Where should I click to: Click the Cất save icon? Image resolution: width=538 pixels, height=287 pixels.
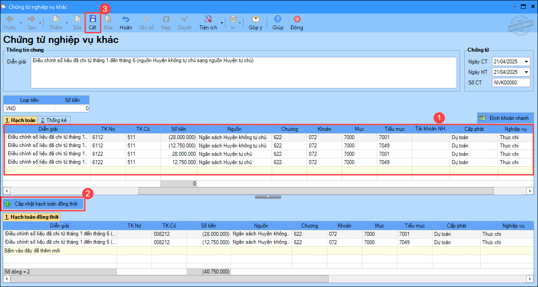92,19
